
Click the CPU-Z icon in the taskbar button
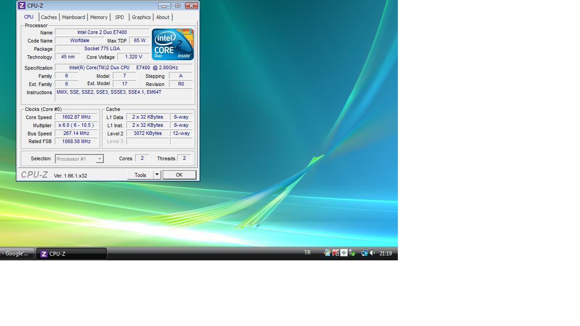point(44,254)
